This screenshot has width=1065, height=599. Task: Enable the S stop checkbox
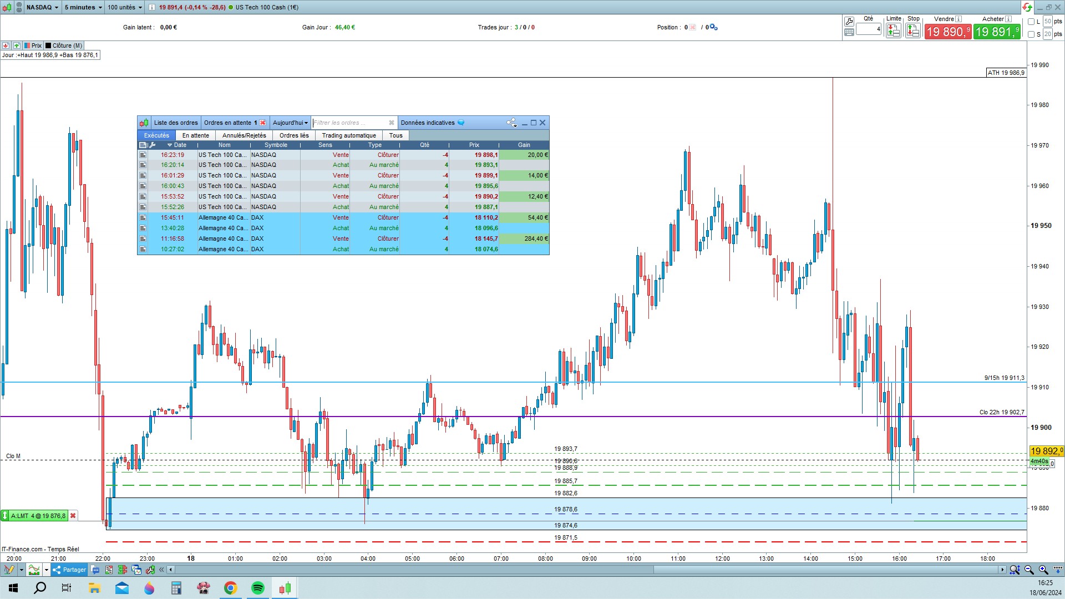pyautogui.click(x=1031, y=34)
